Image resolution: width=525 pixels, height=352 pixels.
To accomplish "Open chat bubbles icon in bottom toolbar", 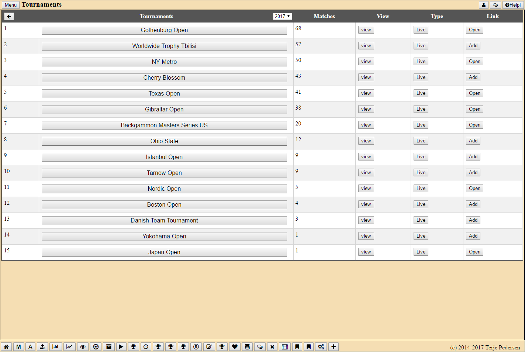I will click(260, 347).
